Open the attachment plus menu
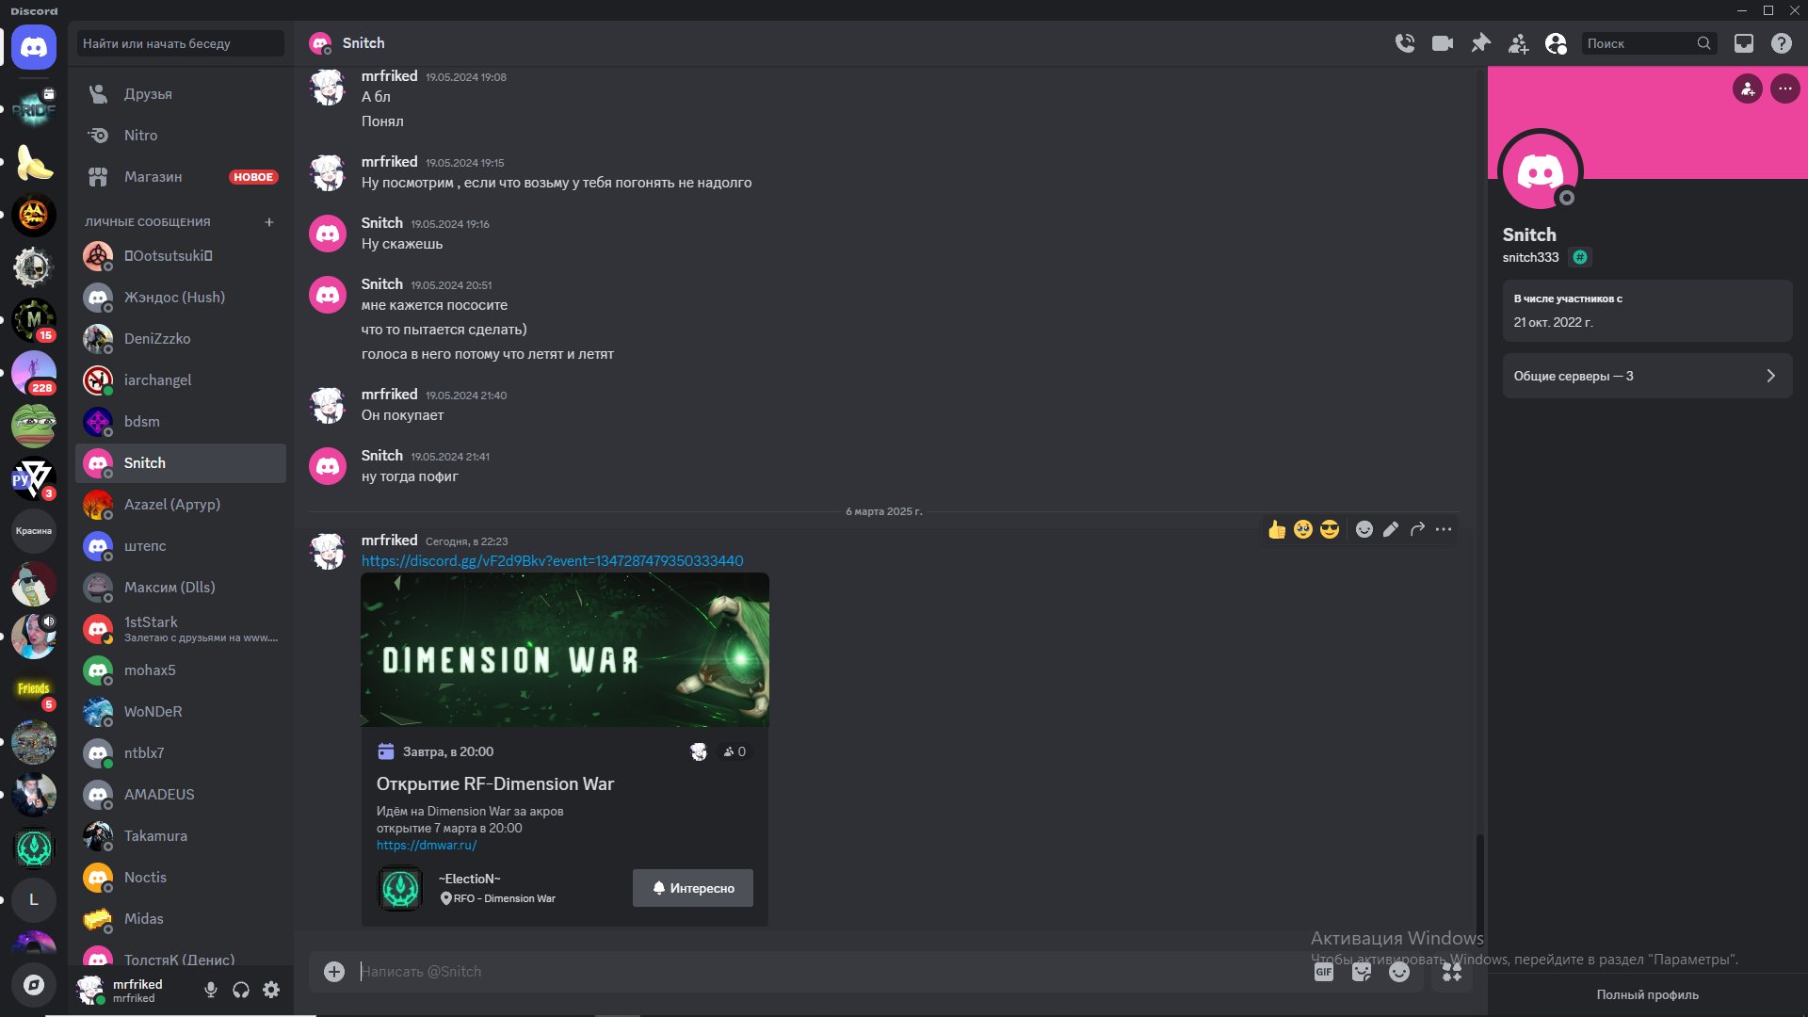This screenshot has height=1017, width=1808. pos(334,971)
